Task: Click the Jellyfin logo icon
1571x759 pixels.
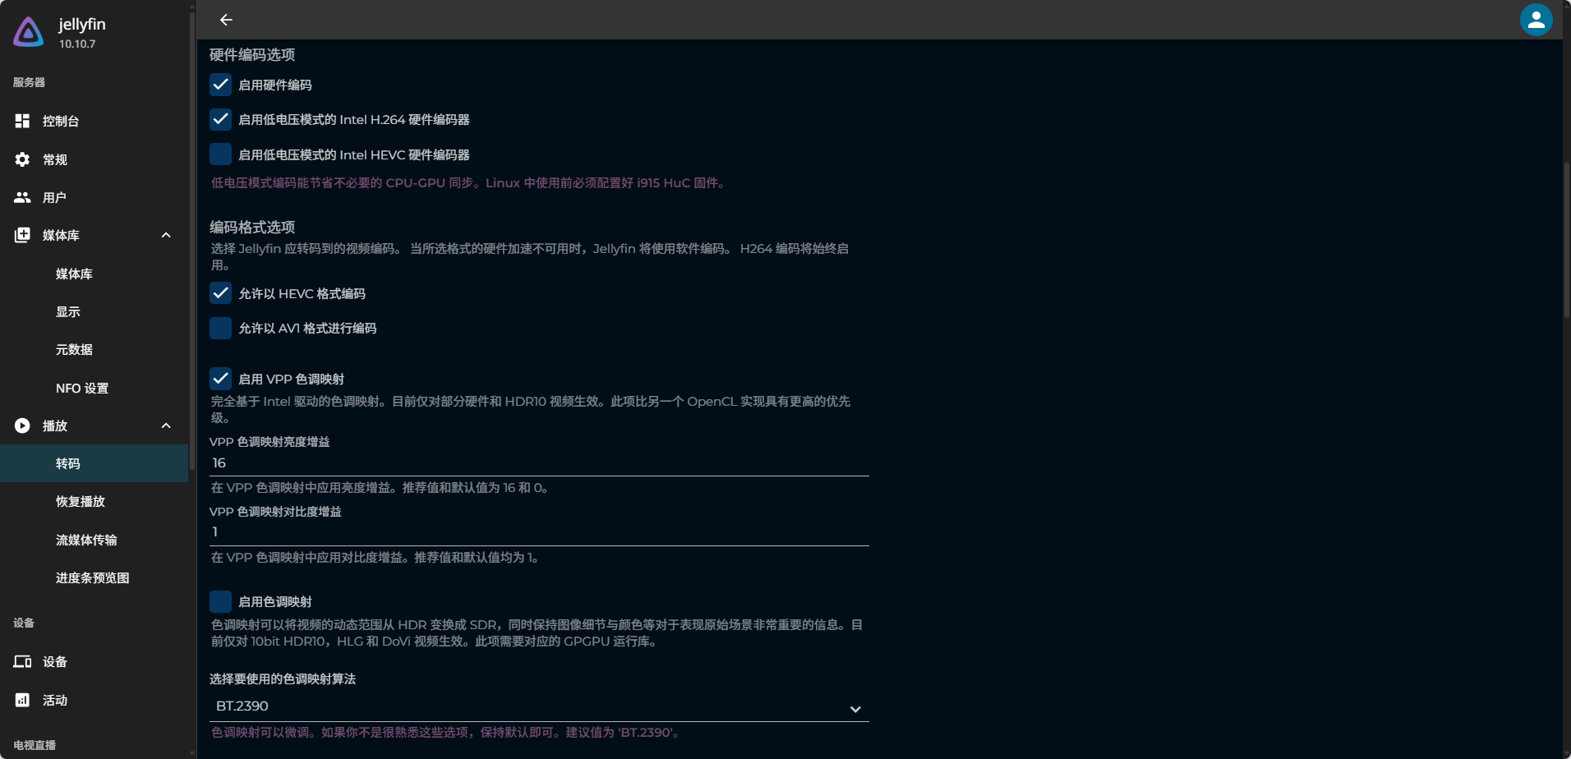Action: pyautogui.click(x=29, y=33)
